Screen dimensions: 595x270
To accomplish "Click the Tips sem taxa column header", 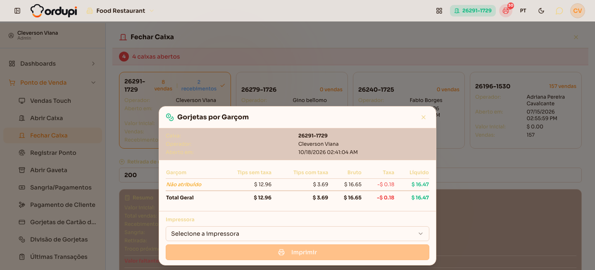I will tap(254, 173).
